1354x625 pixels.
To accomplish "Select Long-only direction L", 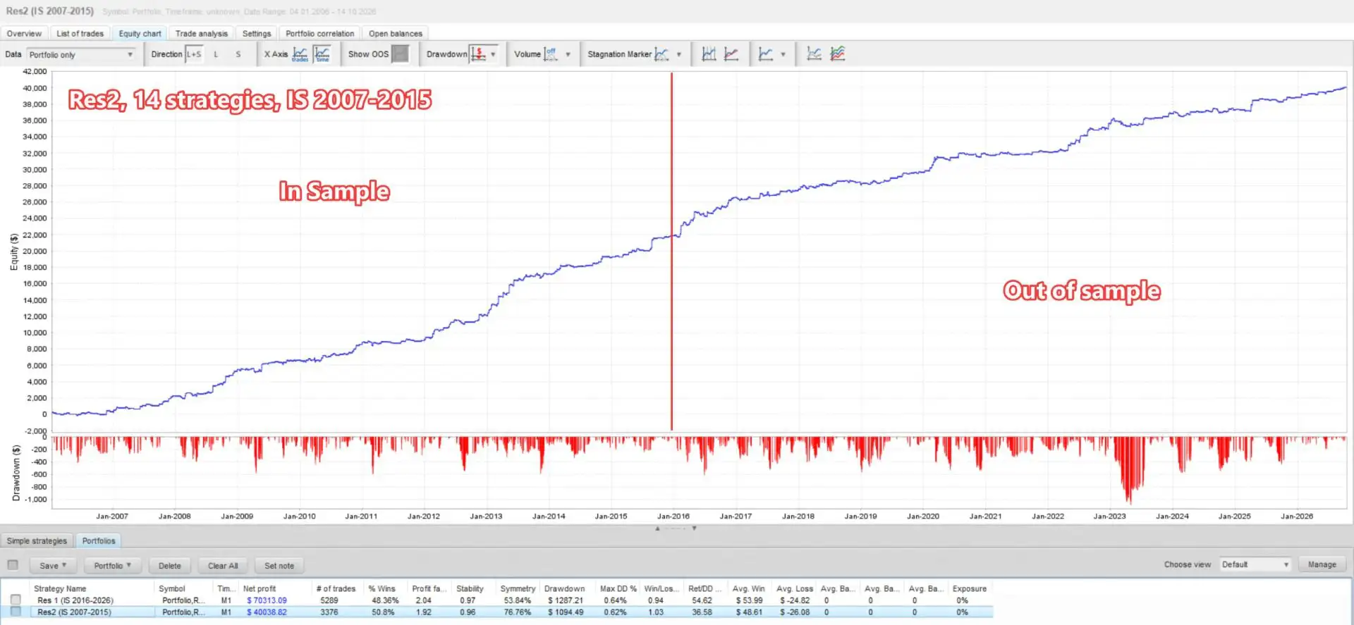I will (216, 54).
